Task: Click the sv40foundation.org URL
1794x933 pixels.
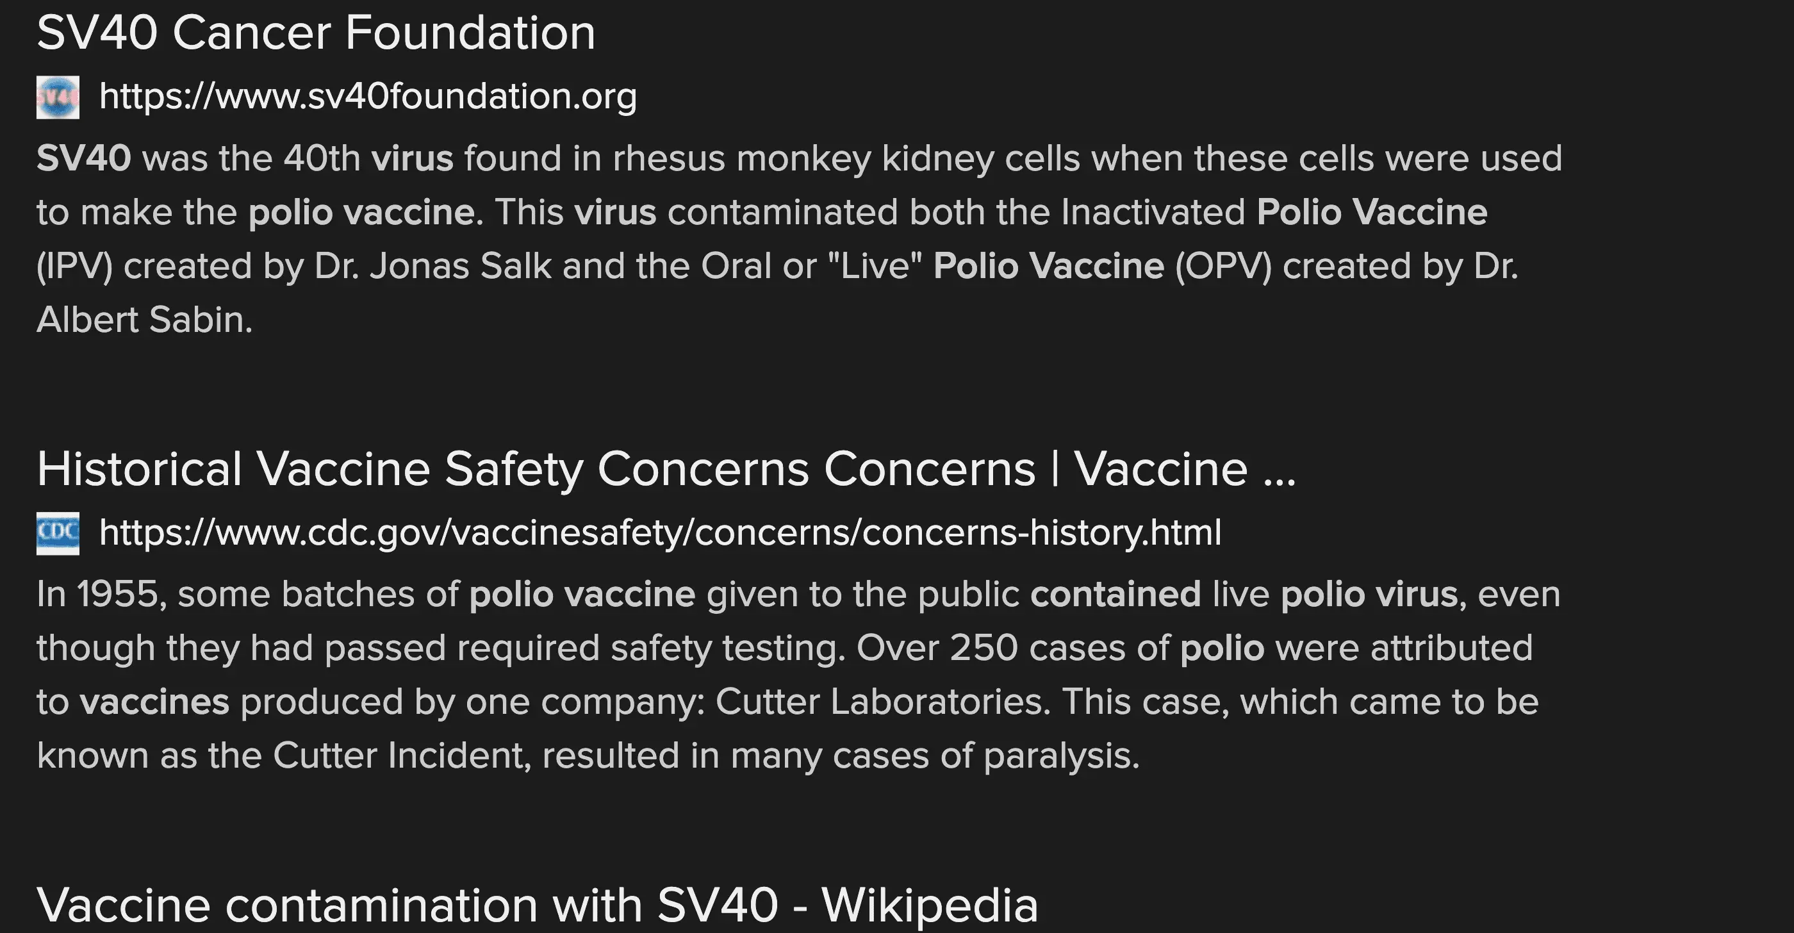Action: click(x=368, y=96)
